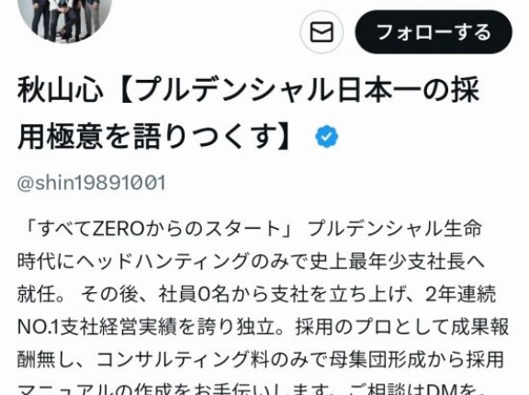Viewport: 529px width, 395px height.
Task: Click the display name 秋山心
Action: pyautogui.click(x=60, y=90)
